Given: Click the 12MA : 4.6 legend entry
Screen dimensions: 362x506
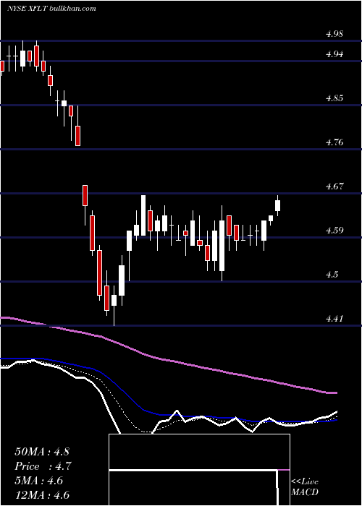Looking at the screenshot, I should coord(42,495).
